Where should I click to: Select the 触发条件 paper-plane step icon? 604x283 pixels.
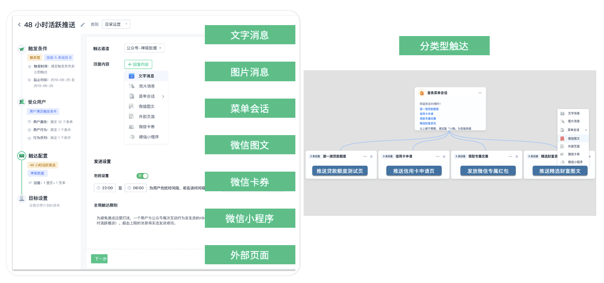(21, 49)
